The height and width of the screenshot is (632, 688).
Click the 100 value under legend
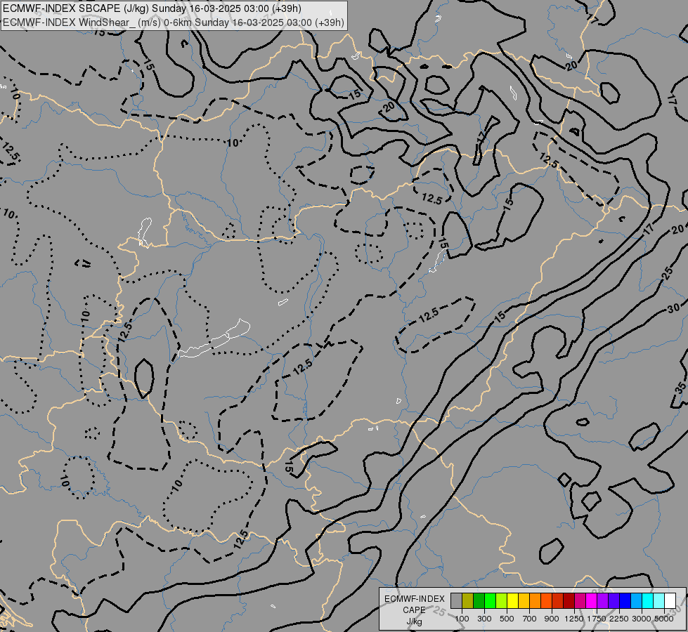tap(462, 619)
